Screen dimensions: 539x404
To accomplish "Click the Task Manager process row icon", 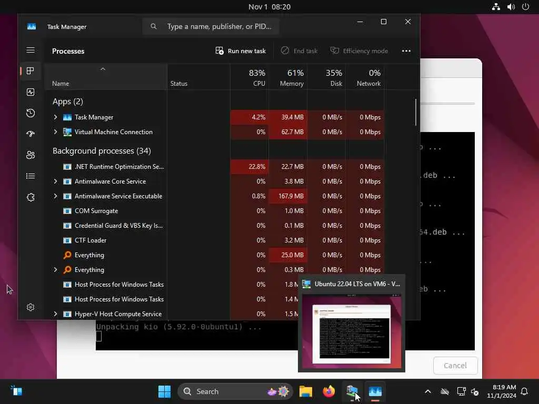I will [x=67, y=117].
